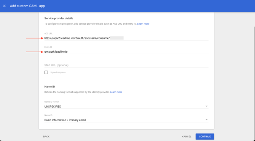Open Learn more link under Name ID

(x=116, y=92)
